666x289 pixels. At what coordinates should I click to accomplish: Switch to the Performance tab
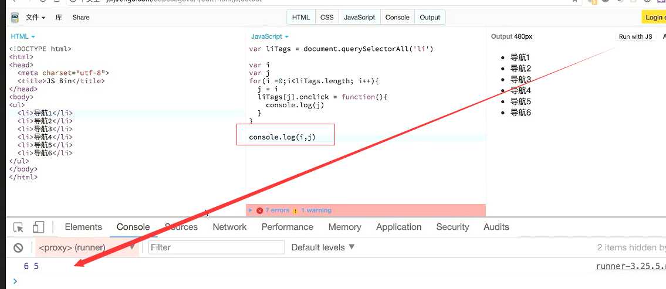click(288, 227)
